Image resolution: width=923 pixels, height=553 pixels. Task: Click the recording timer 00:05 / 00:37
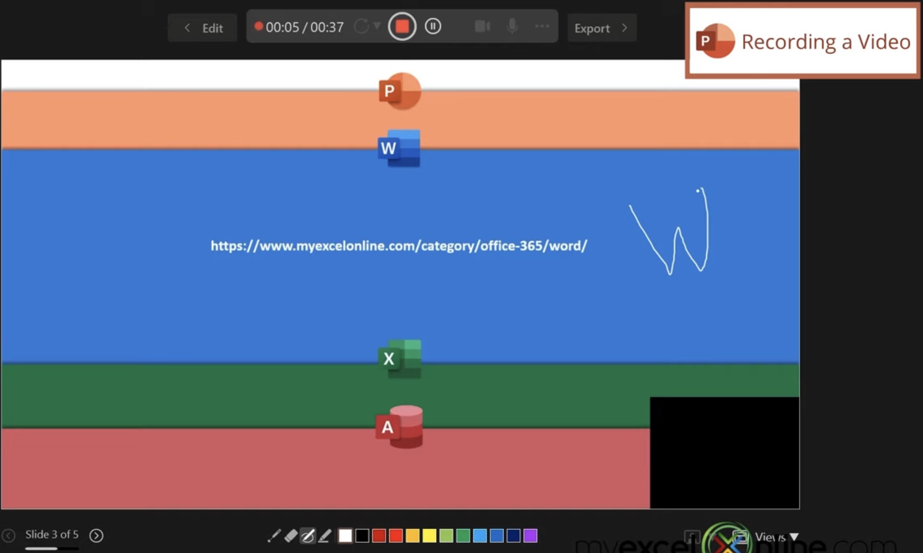pos(305,27)
